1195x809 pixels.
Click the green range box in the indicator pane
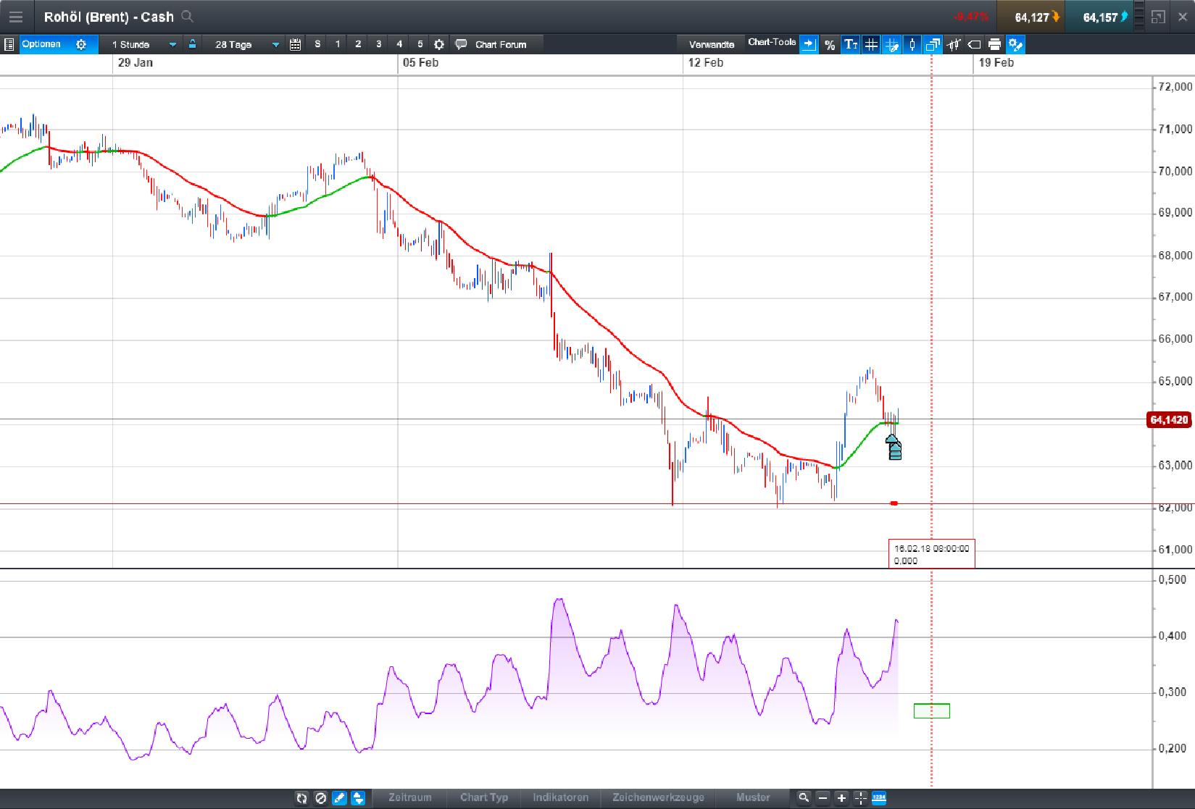click(933, 711)
